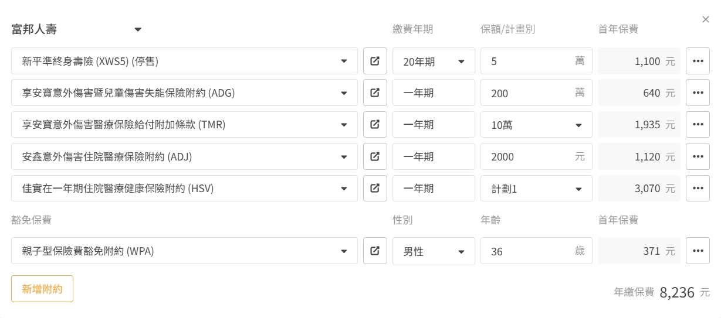Expand the 富邦人壽 company dropdown

click(x=138, y=29)
